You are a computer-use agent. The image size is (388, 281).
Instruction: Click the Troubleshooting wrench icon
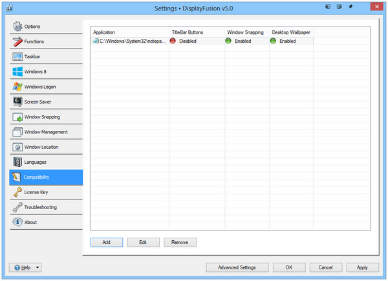(17, 207)
